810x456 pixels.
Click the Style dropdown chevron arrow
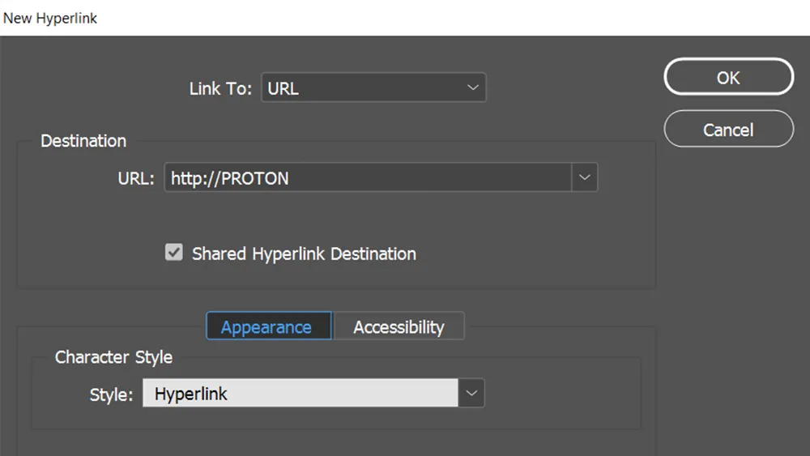472,394
